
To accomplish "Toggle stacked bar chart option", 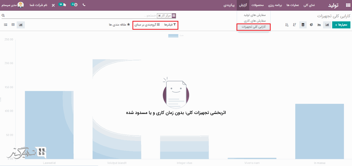I will click(303, 25).
